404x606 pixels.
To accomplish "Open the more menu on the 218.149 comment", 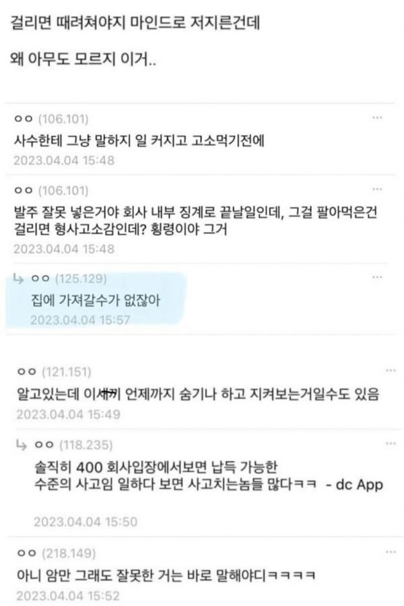I will click(391, 551).
